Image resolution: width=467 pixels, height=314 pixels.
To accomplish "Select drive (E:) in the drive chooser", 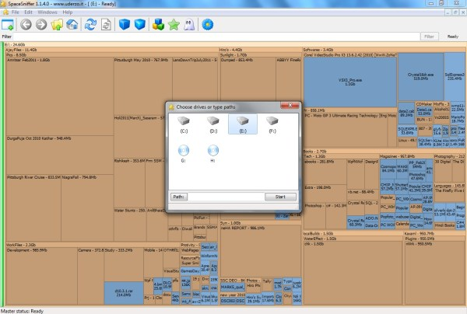I will [243, 124].
